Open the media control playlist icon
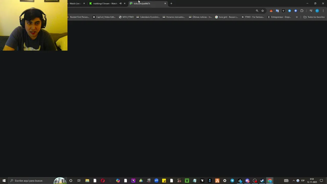327x184 pixels. click(x=311, y=11)
